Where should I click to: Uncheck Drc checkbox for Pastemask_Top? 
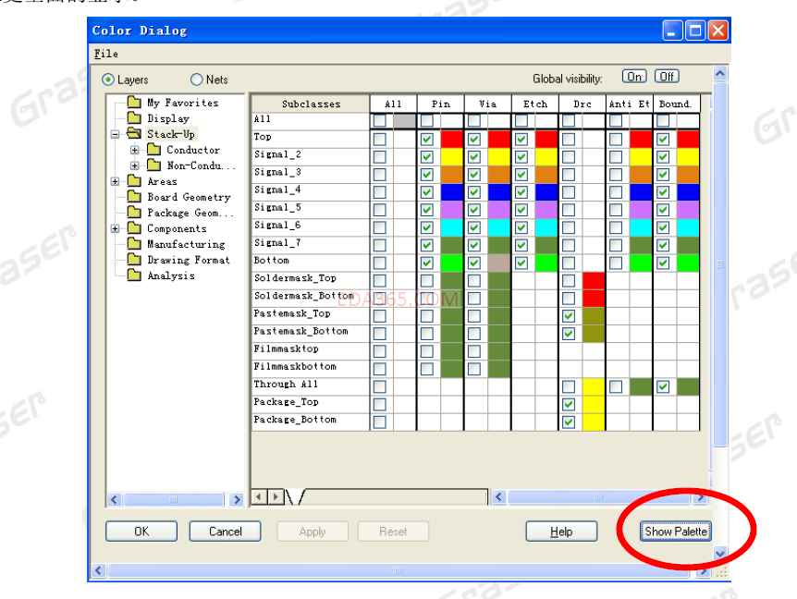coord(569,316)
